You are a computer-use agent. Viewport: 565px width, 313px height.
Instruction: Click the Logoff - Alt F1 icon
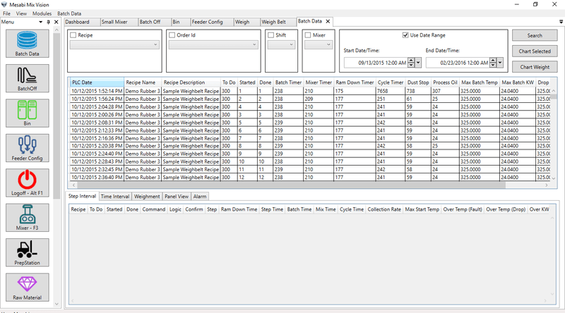[x=27, y=183]
